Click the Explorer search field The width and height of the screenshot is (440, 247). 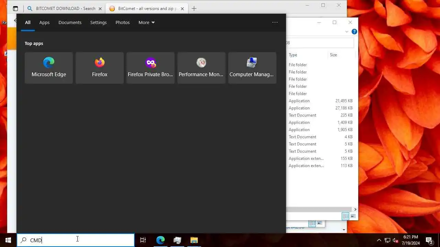coord(320,43)
